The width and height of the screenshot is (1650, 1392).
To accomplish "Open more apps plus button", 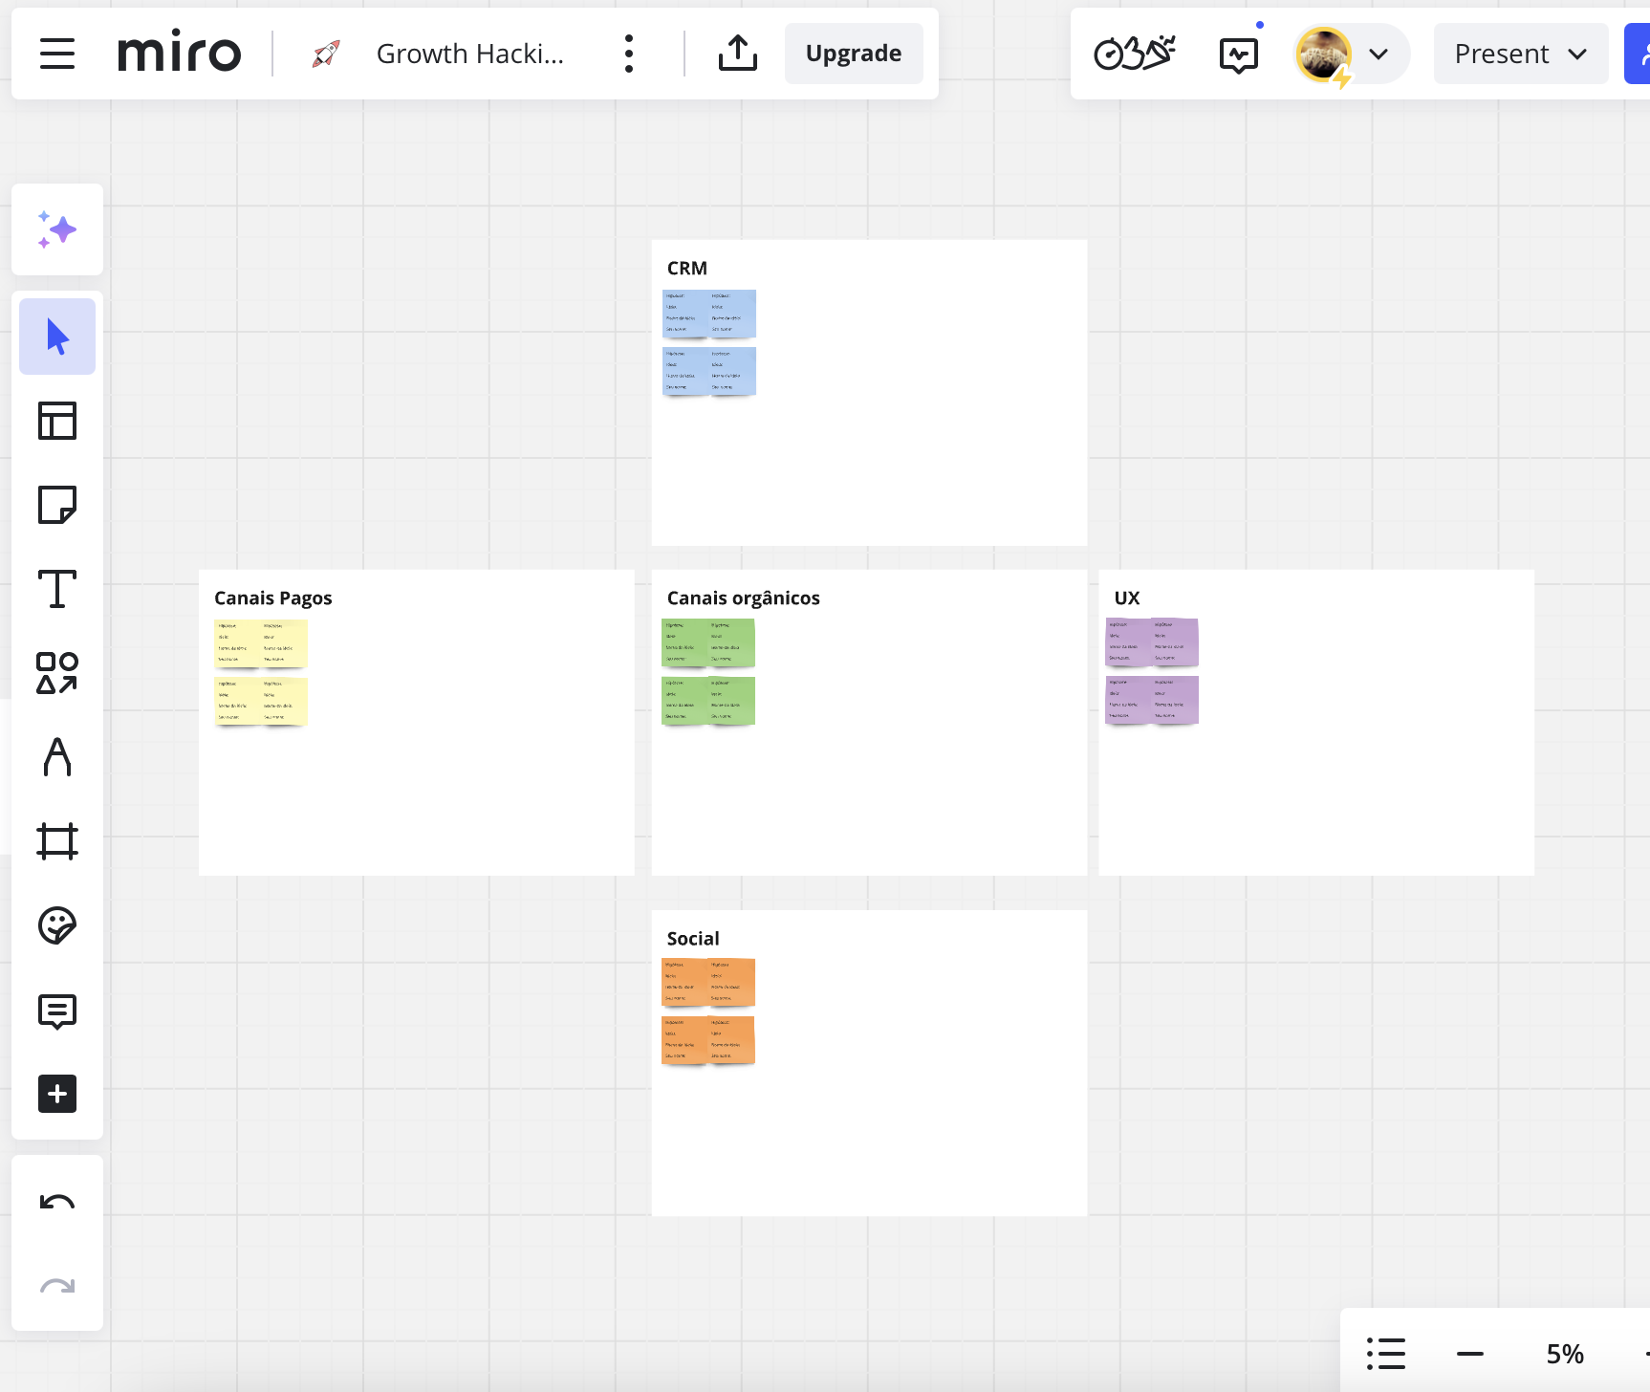I will click(57, 1094).
